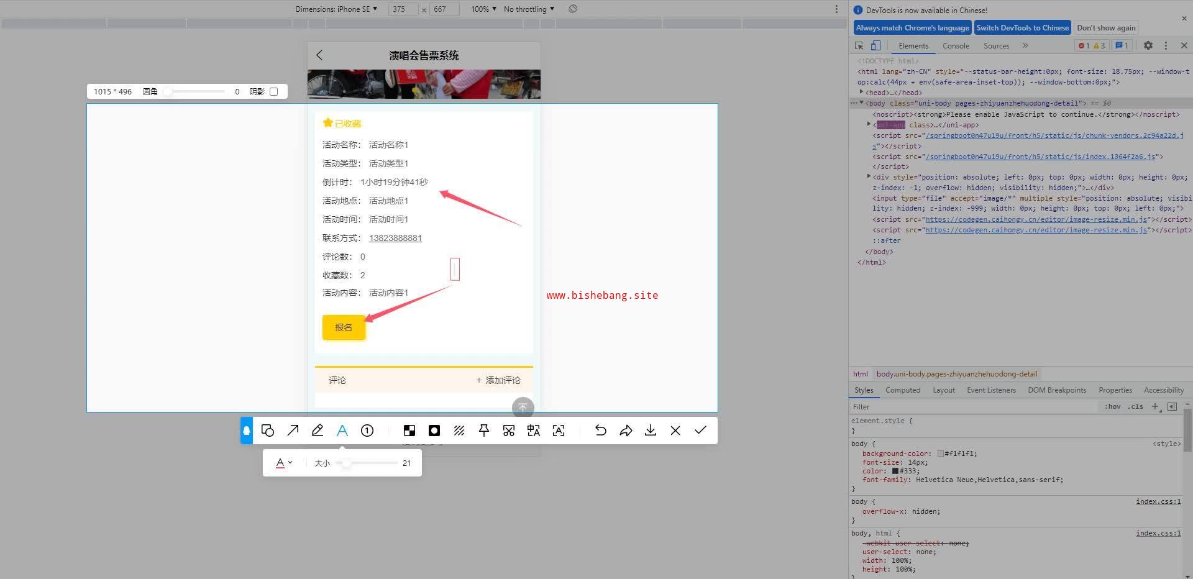Toggle the device toolbar icon in DevTools

click(x=875, y=45)
